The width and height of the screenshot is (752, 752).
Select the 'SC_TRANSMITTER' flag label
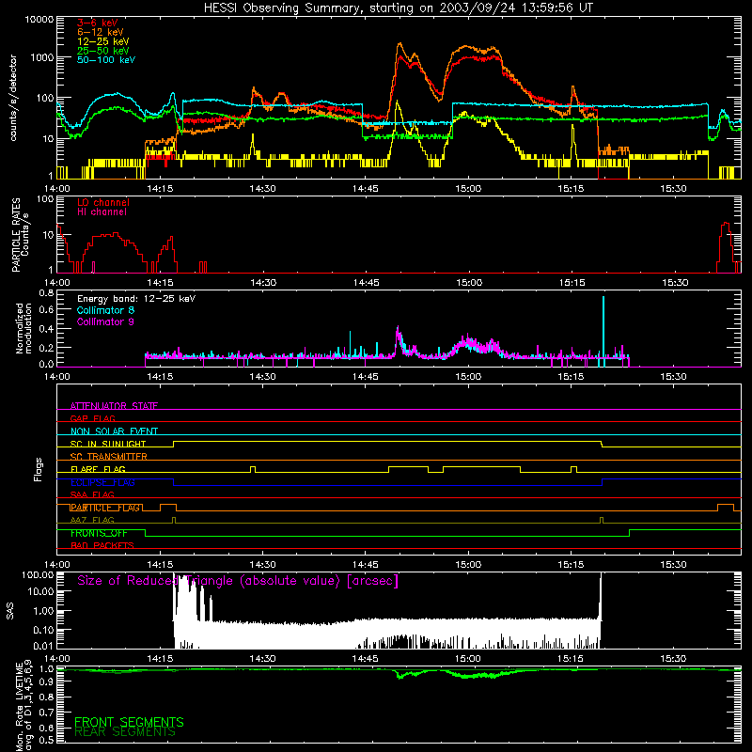coord(108,457)
